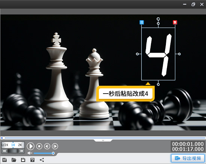Set playback speed to 1/2X

click(5, 145)
